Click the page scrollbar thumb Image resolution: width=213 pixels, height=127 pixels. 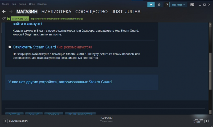[x=210, y=71]
